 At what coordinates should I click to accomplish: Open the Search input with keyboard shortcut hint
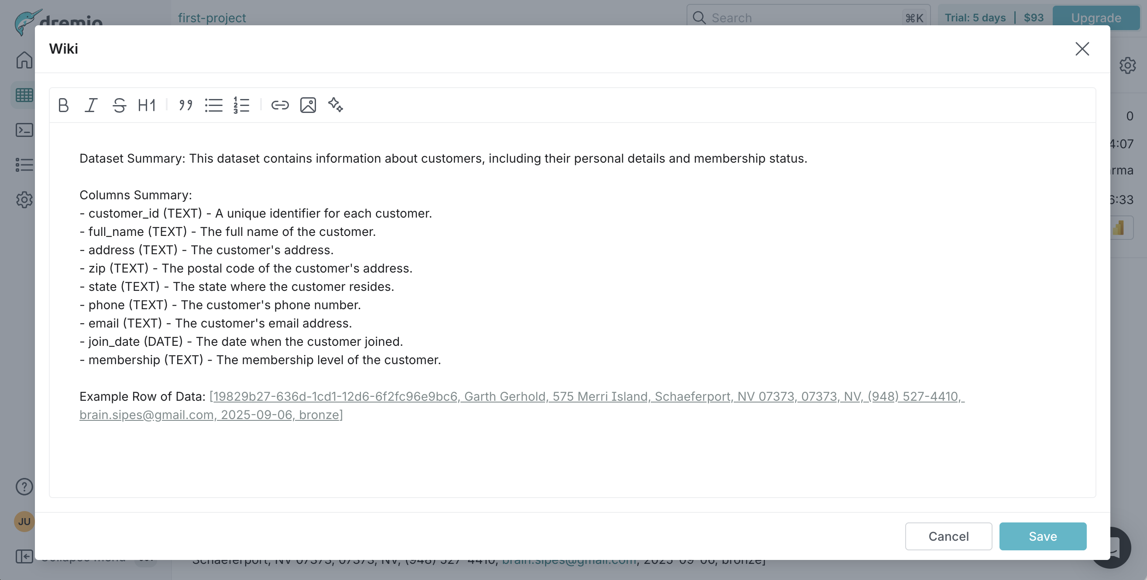(801, 17)
